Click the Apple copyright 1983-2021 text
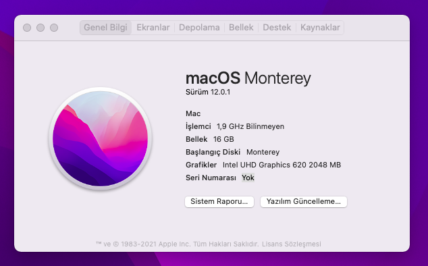The image size is (428, 266). click(177, 244)
